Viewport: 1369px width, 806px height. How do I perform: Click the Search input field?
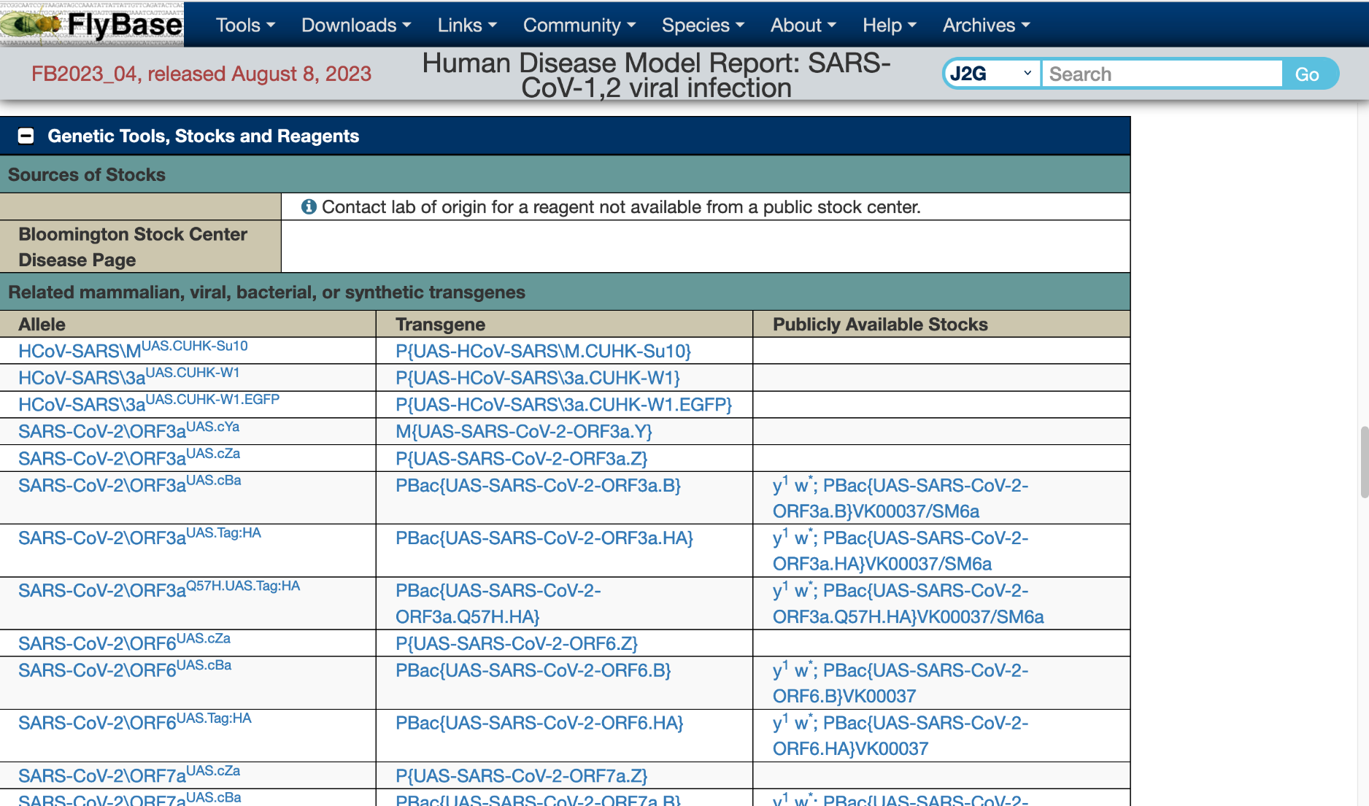[1162, 74]
